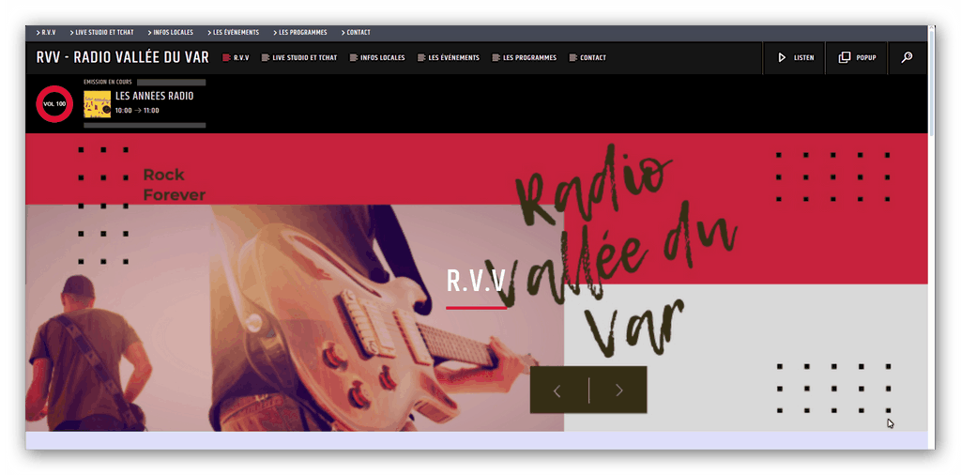Viewport: 961px width, 475px height.
Task: Click > Contact top strip link
Action: point(356,33)
